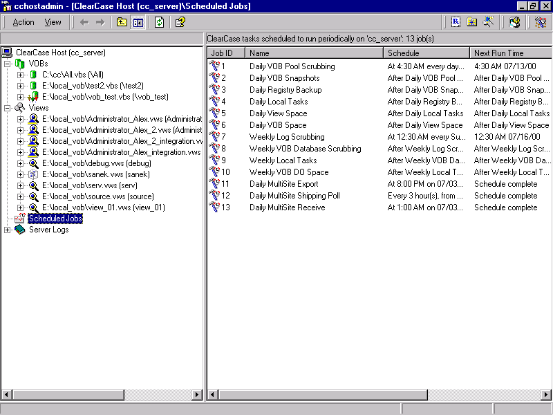This screenshot has height=415, width=553.
Task: Click the job list's left scroll arrow
Action: [213, 394]
